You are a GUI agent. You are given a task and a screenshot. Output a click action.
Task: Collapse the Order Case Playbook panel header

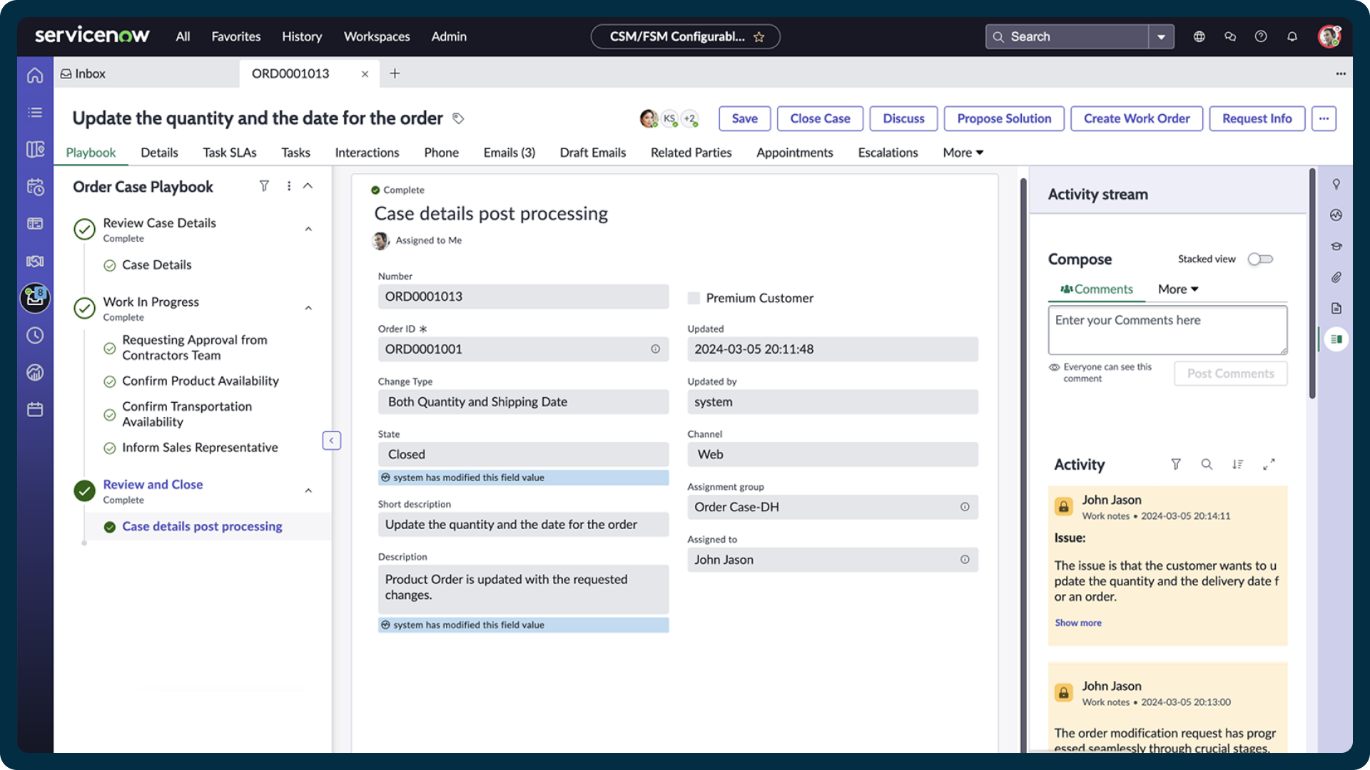click(x=308, y=186)
